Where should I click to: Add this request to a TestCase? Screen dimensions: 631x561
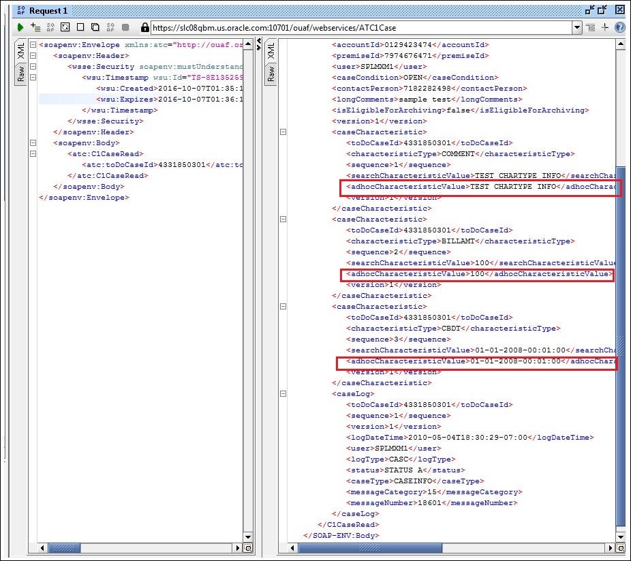coord(35,29)
